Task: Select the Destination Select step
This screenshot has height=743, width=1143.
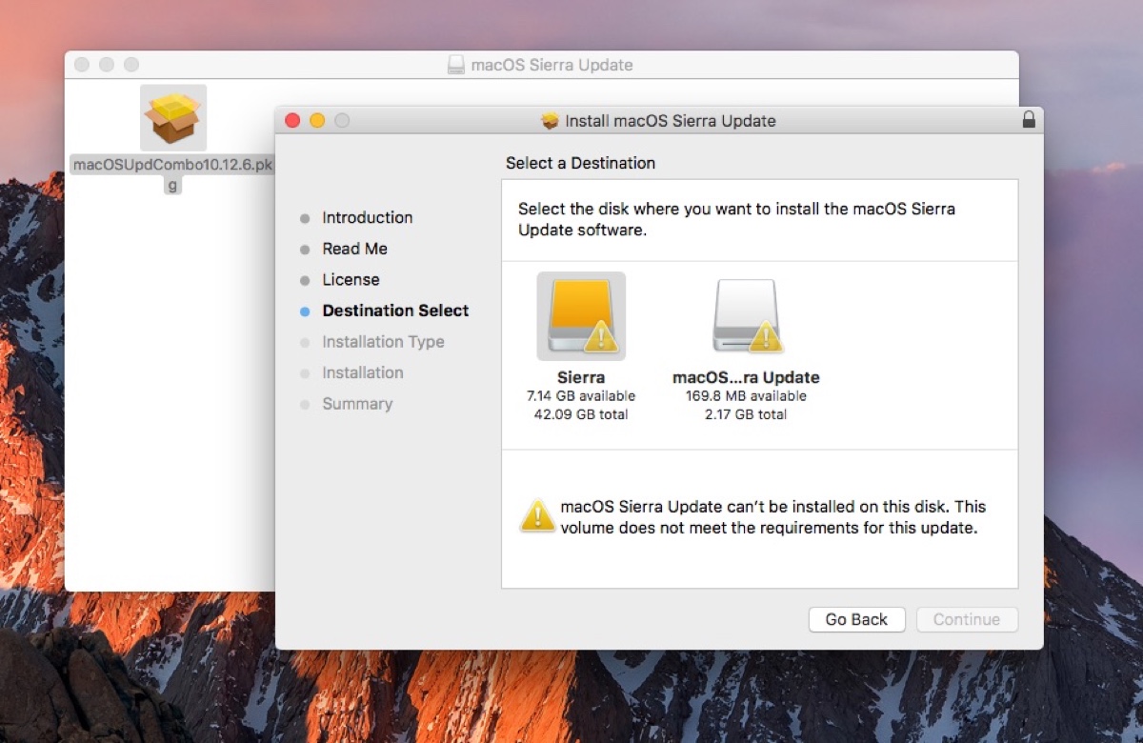Action: click(395, 311)
